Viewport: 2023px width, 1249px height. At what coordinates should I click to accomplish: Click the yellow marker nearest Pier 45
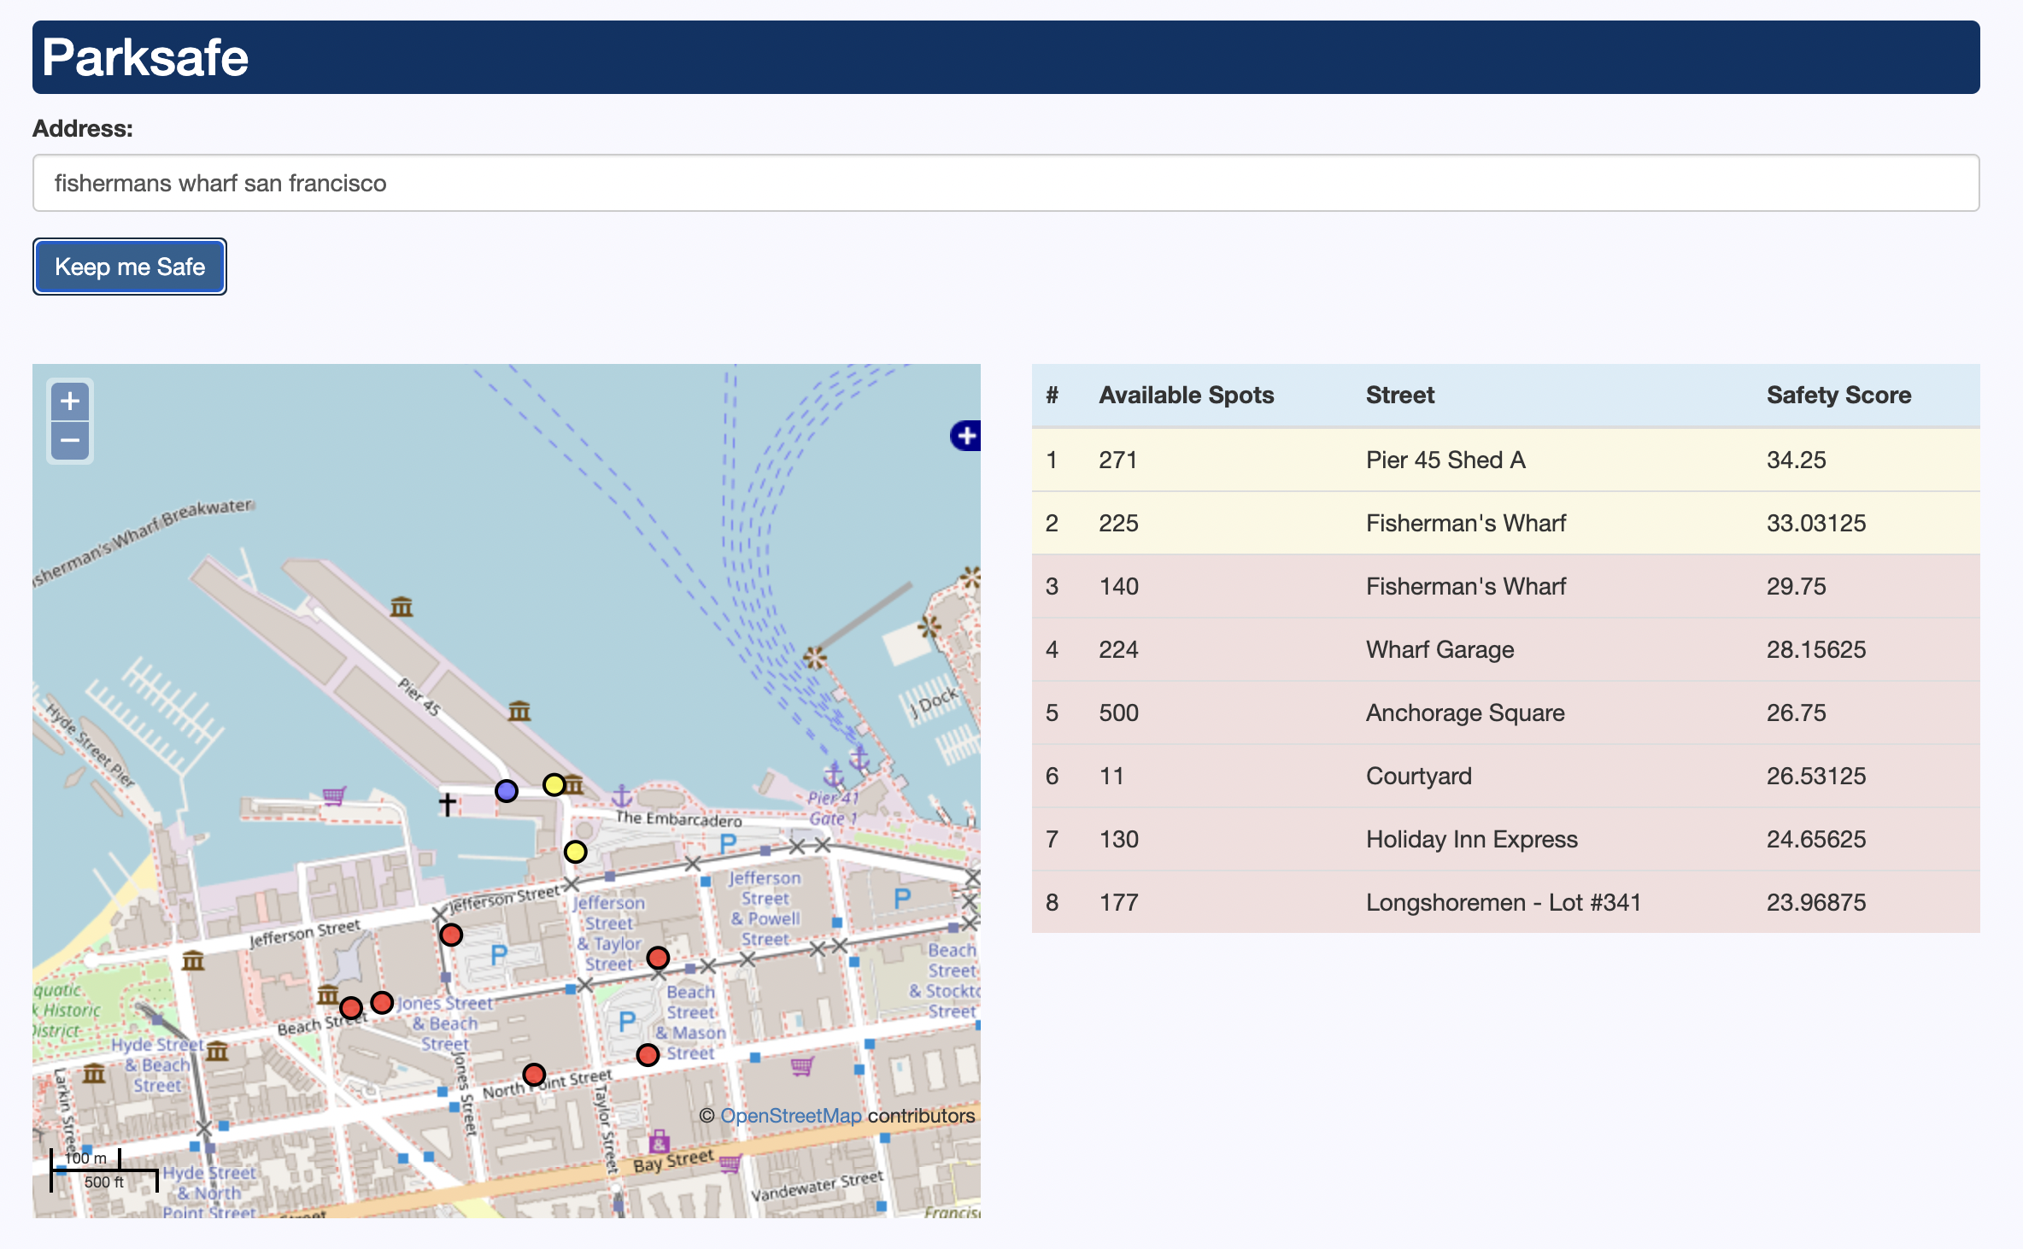554,784
